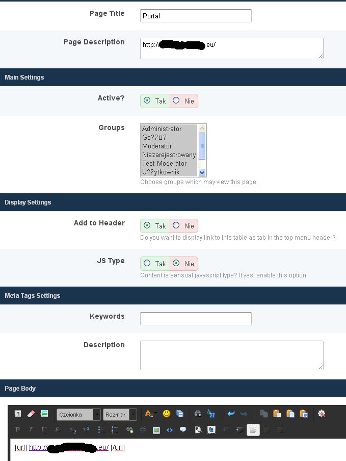Viewport: 346px width, 461px height.
Task: Insert a bulleted list
Action: [101, 430]
